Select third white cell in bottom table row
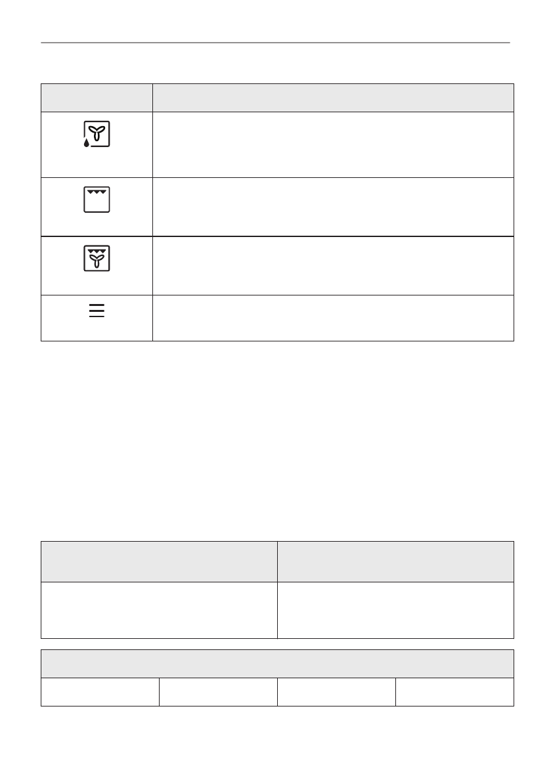The height and width of the screenshot is (782, 551). 336,692
